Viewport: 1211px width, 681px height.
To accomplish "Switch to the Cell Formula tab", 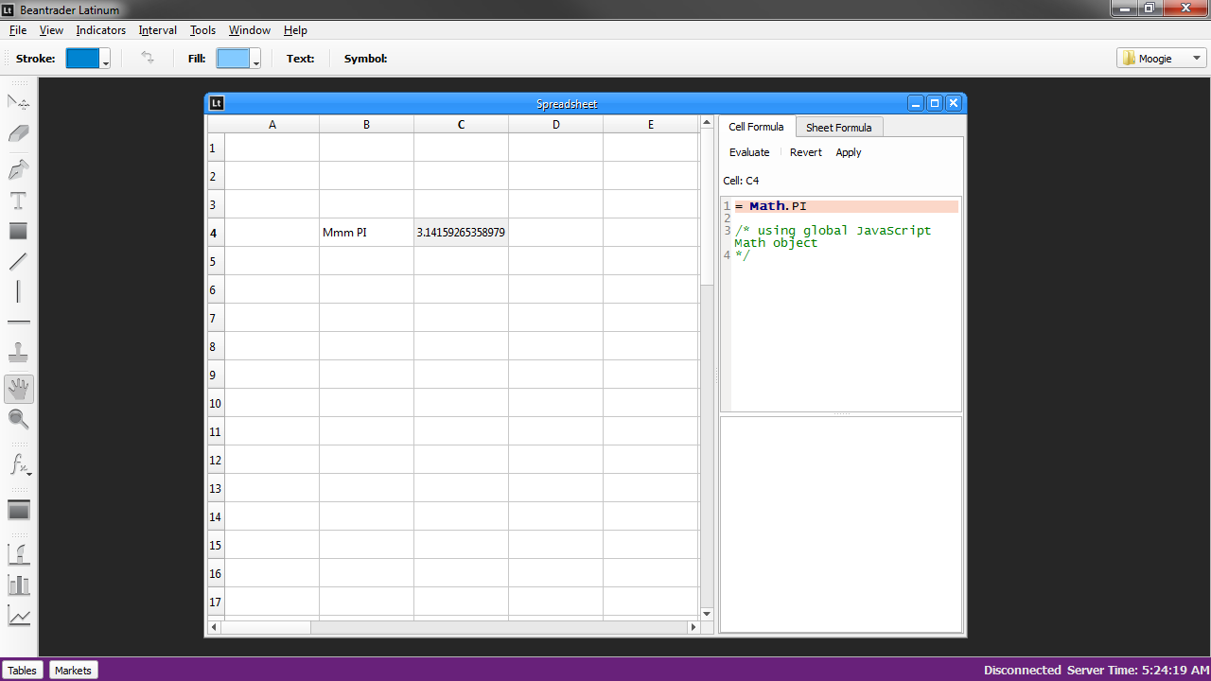I will click(x=756, y=127).
